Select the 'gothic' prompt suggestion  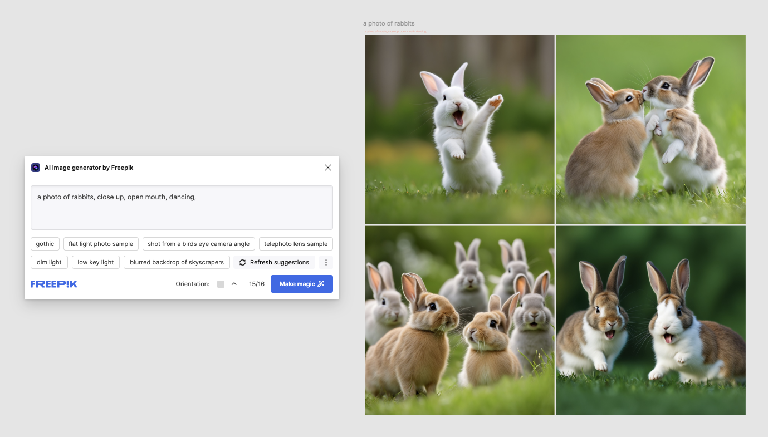tap(45, 243)
